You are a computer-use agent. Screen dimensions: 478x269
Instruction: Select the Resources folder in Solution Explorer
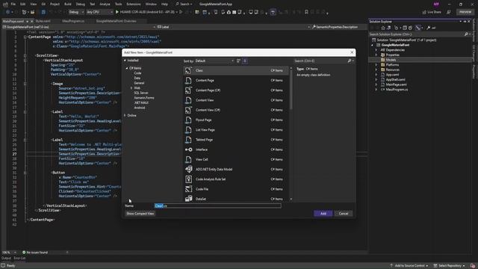(x=392, y=69)
